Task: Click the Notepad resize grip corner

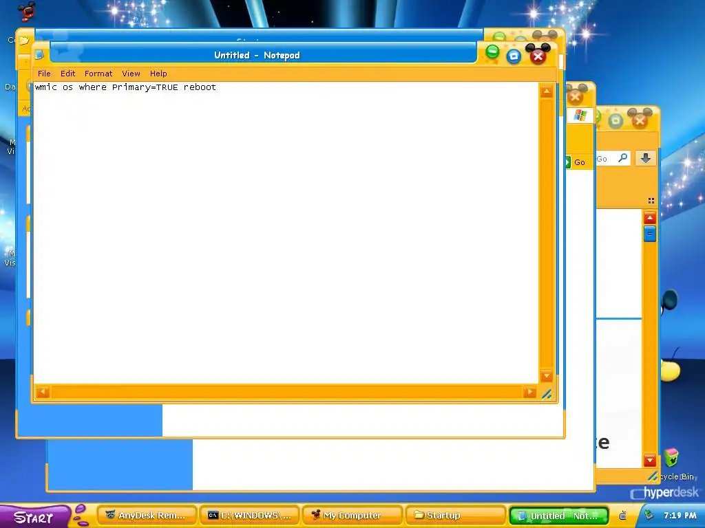Action: coord(547,394)
